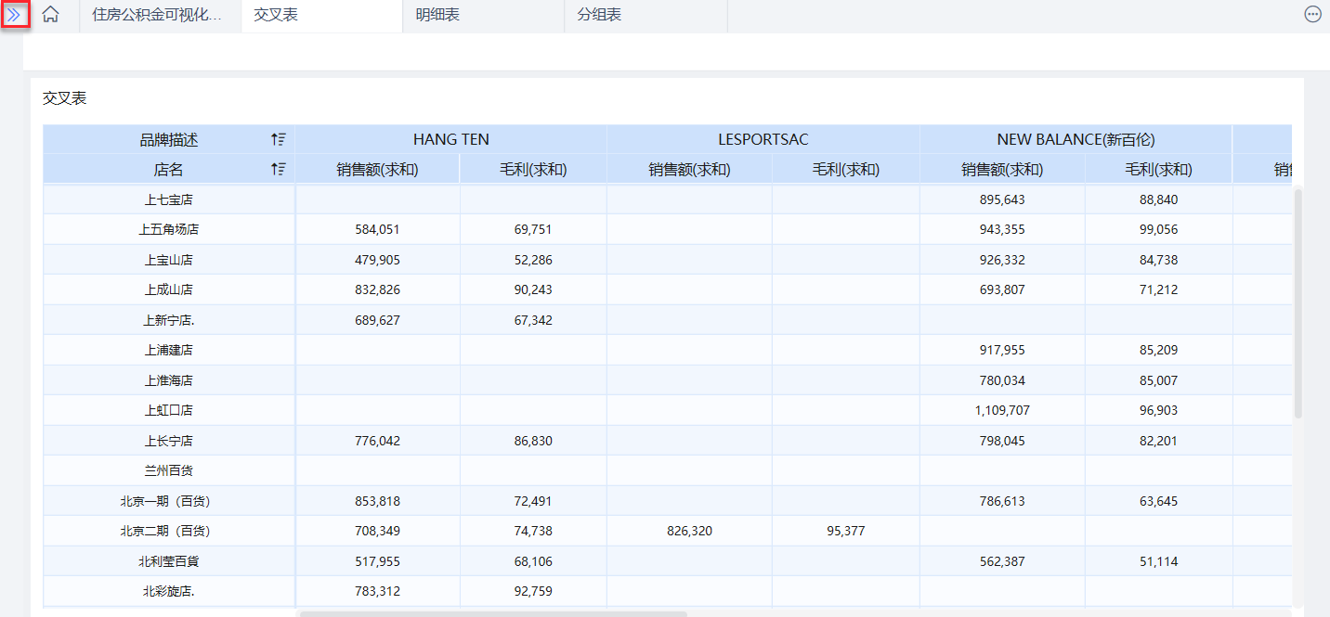Click the HANG TEN column header
This screenshot has width=1330, height=617.
(x=450, y=140)
